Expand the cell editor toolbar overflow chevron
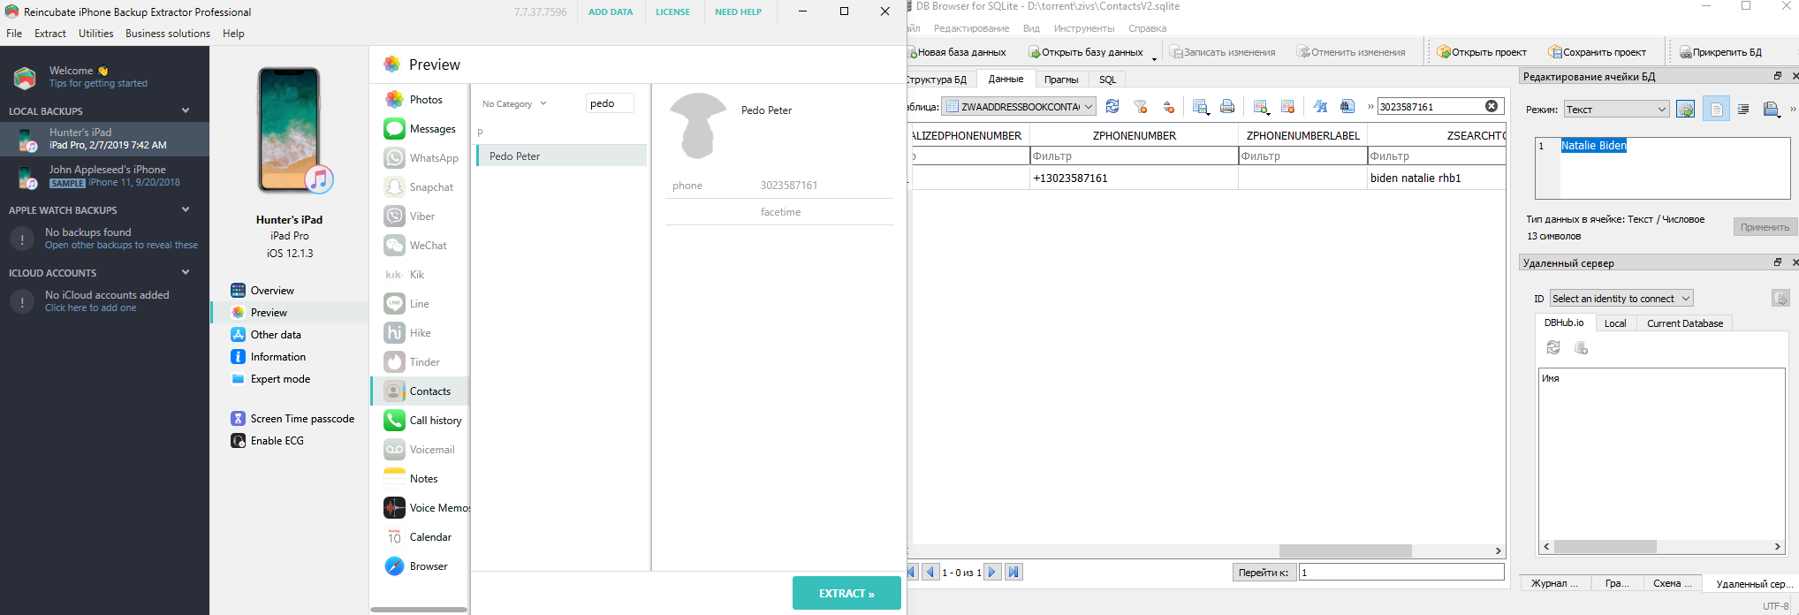The image size is (1799, 615). (1793, 110)
